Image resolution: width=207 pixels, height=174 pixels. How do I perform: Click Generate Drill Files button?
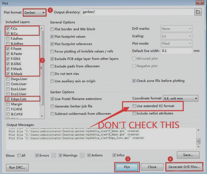click(x=183, y=167)
